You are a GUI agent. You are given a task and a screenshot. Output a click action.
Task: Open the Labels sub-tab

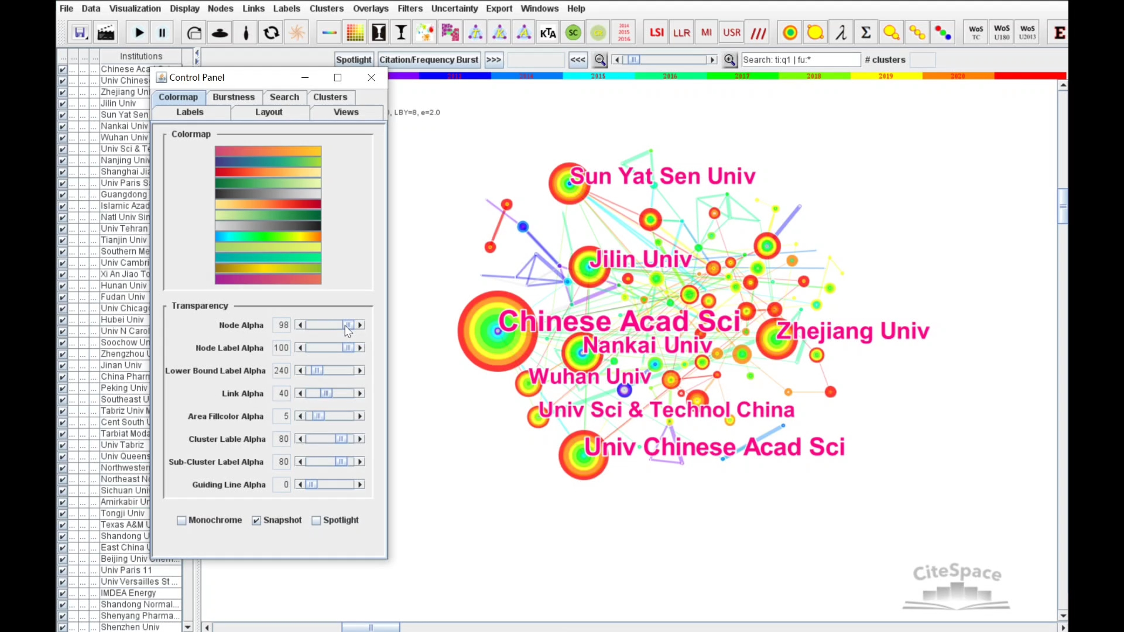(190, 112)
